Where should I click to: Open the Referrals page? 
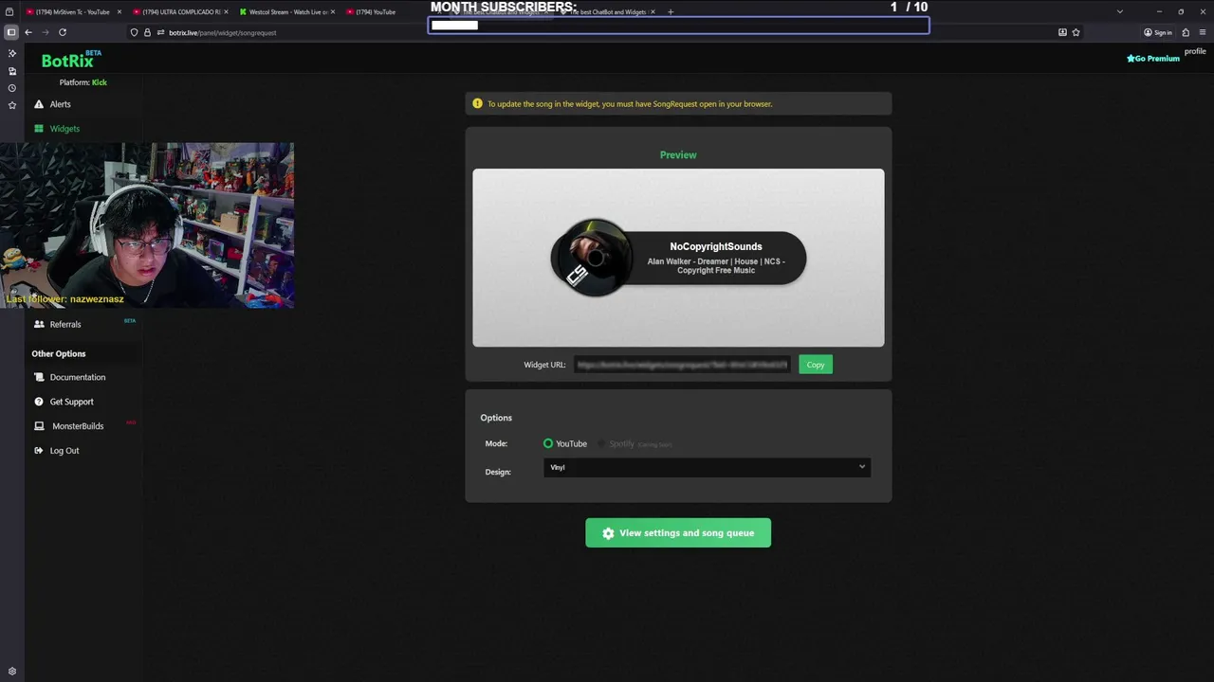pos(65,324)
